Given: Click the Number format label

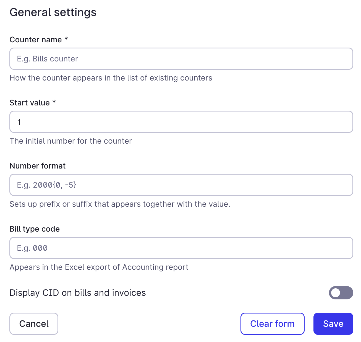Looking at the screenshot, I should pyautogui.click(x=37, y=166).
